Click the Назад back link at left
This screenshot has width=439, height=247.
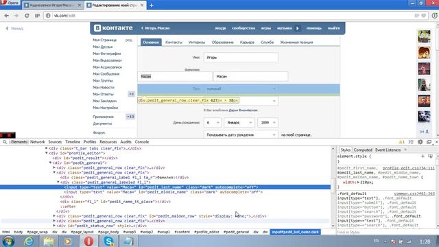click(x=15, y=29)
